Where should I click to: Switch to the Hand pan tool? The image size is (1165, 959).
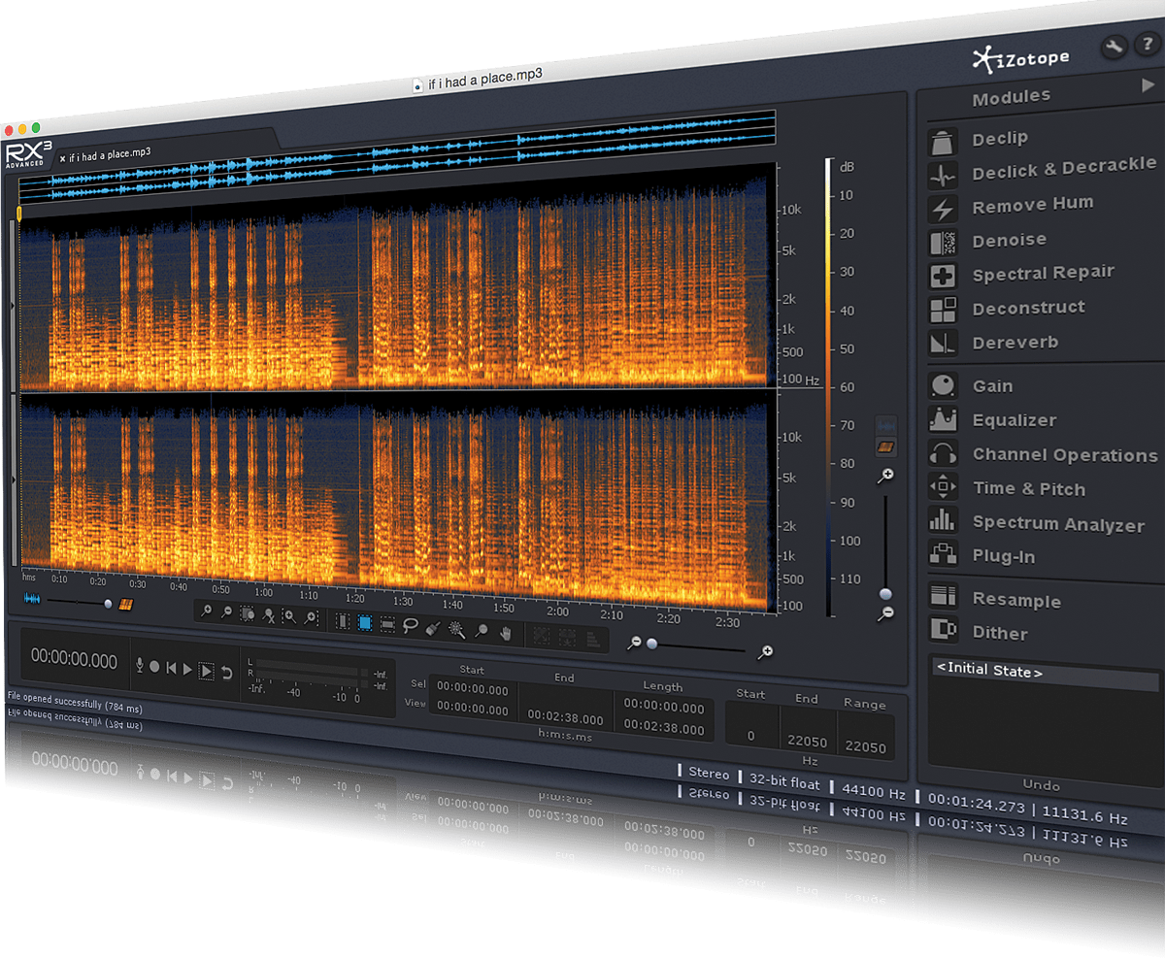point(506,631)
